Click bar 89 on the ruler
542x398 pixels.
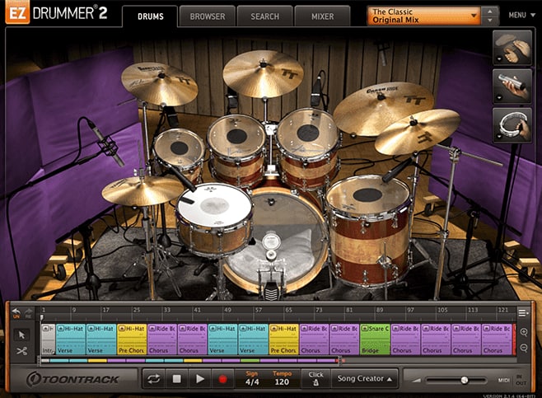pyautogui.click(x=380, y=310)
